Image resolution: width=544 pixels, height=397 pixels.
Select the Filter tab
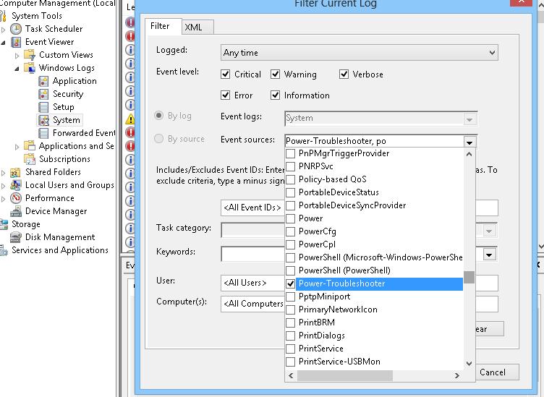tap(163, 26)
